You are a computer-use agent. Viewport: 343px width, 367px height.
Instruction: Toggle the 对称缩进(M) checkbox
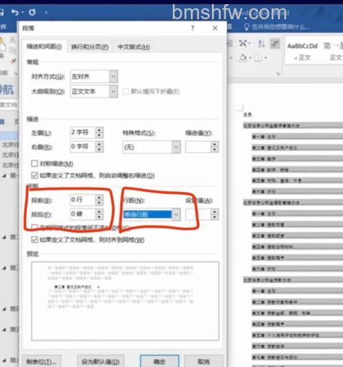coord(35,163)
